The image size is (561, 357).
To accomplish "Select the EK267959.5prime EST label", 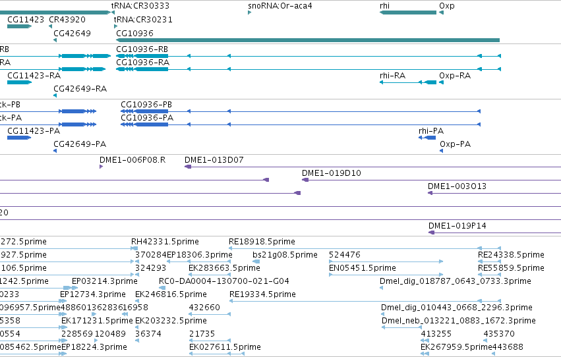I will (x=457, y=347).
